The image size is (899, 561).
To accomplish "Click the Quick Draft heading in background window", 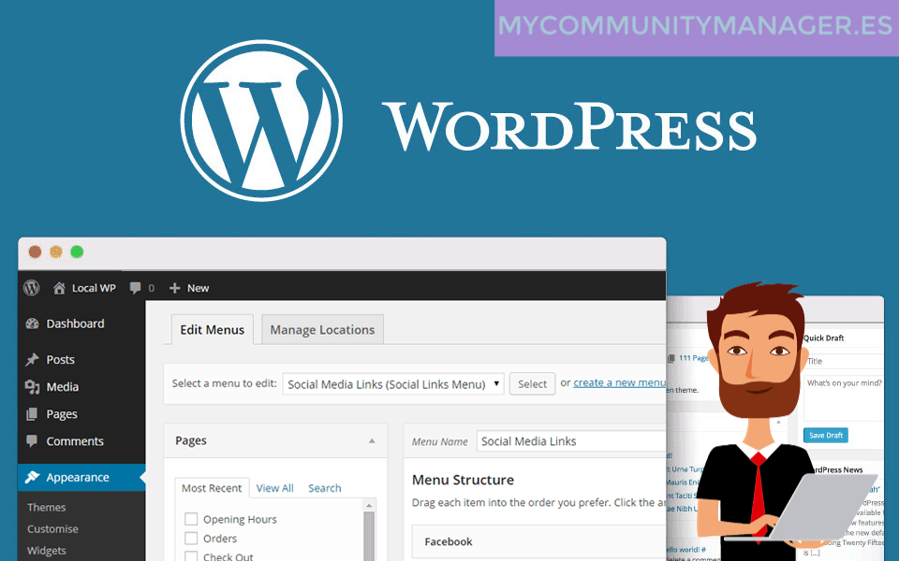I will click(x=823, y=338).
